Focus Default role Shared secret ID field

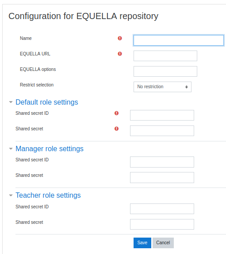[x=162, y=115]
